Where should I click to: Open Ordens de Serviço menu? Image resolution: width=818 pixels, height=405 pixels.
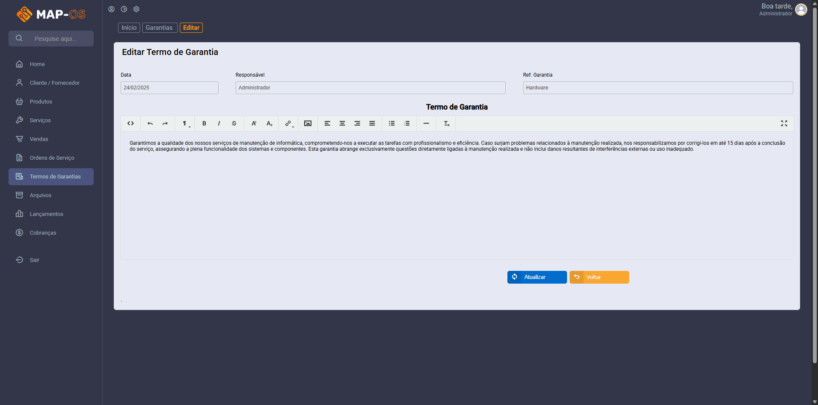(51, 158)
